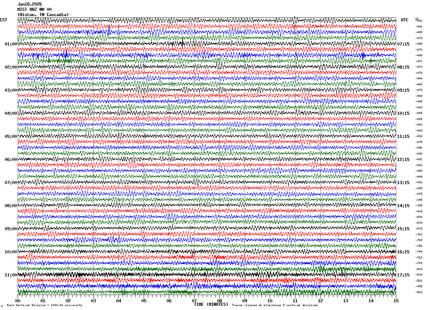Image resolution: width=424 pixels, height=310 pixels.
Task: Click DC offset value -705
Action: [x=419, y=263]
